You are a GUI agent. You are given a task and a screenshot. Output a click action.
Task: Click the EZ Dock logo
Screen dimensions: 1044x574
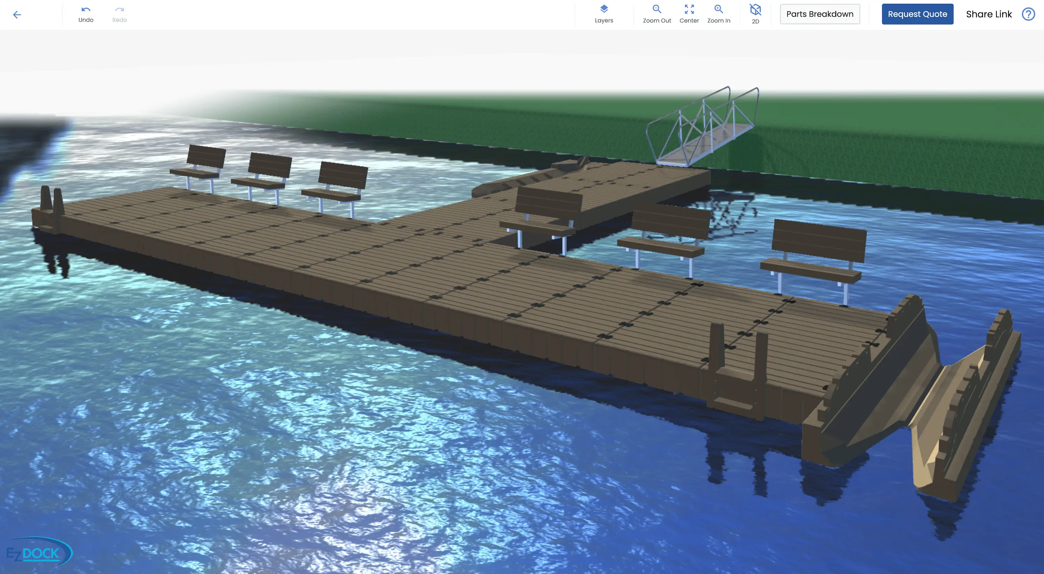[x=39, y=552]
